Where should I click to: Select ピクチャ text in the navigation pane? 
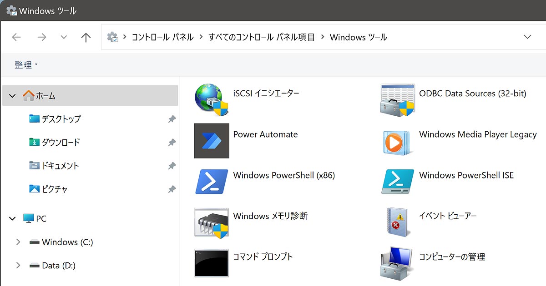click(55, 189)
